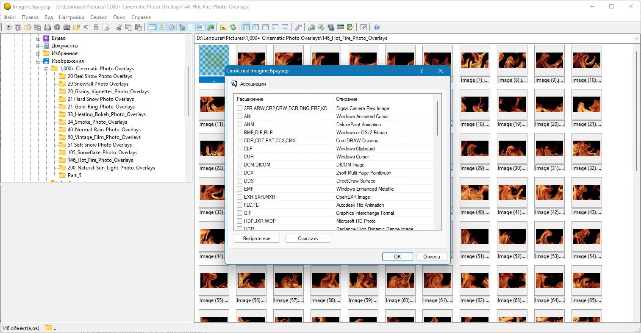Click the stacked images with green plus icon
The width and height of the screenshot is (641, 333).
click(311, 28)
